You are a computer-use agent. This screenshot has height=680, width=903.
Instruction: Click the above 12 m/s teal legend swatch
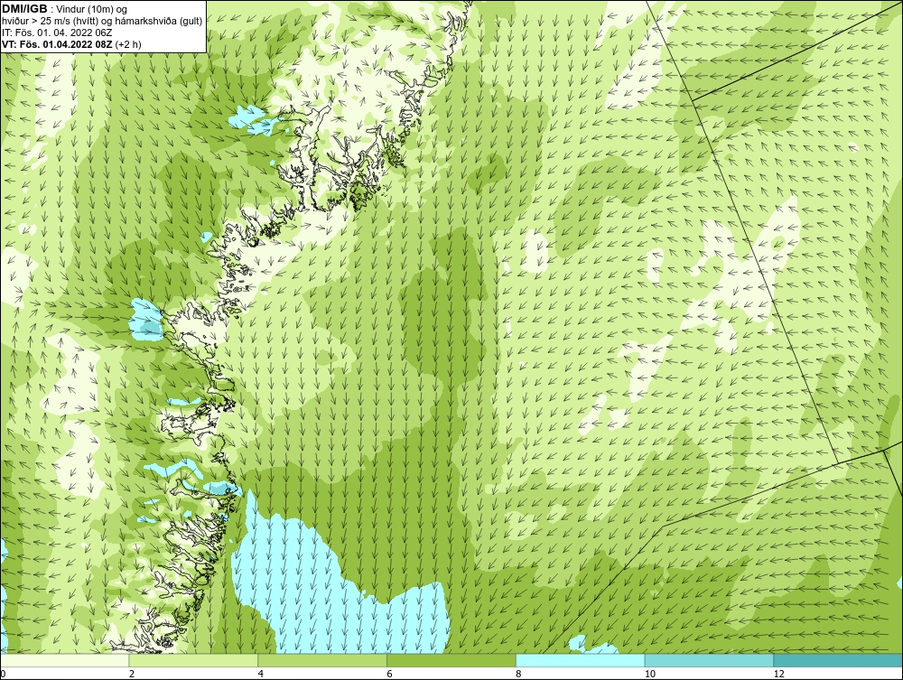point(839,660)
